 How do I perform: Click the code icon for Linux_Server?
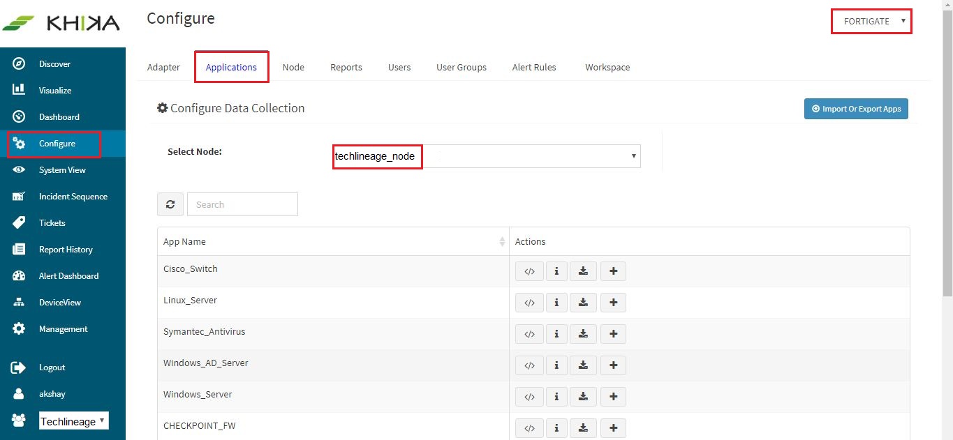pyautogui.click(x=529, y=303)
